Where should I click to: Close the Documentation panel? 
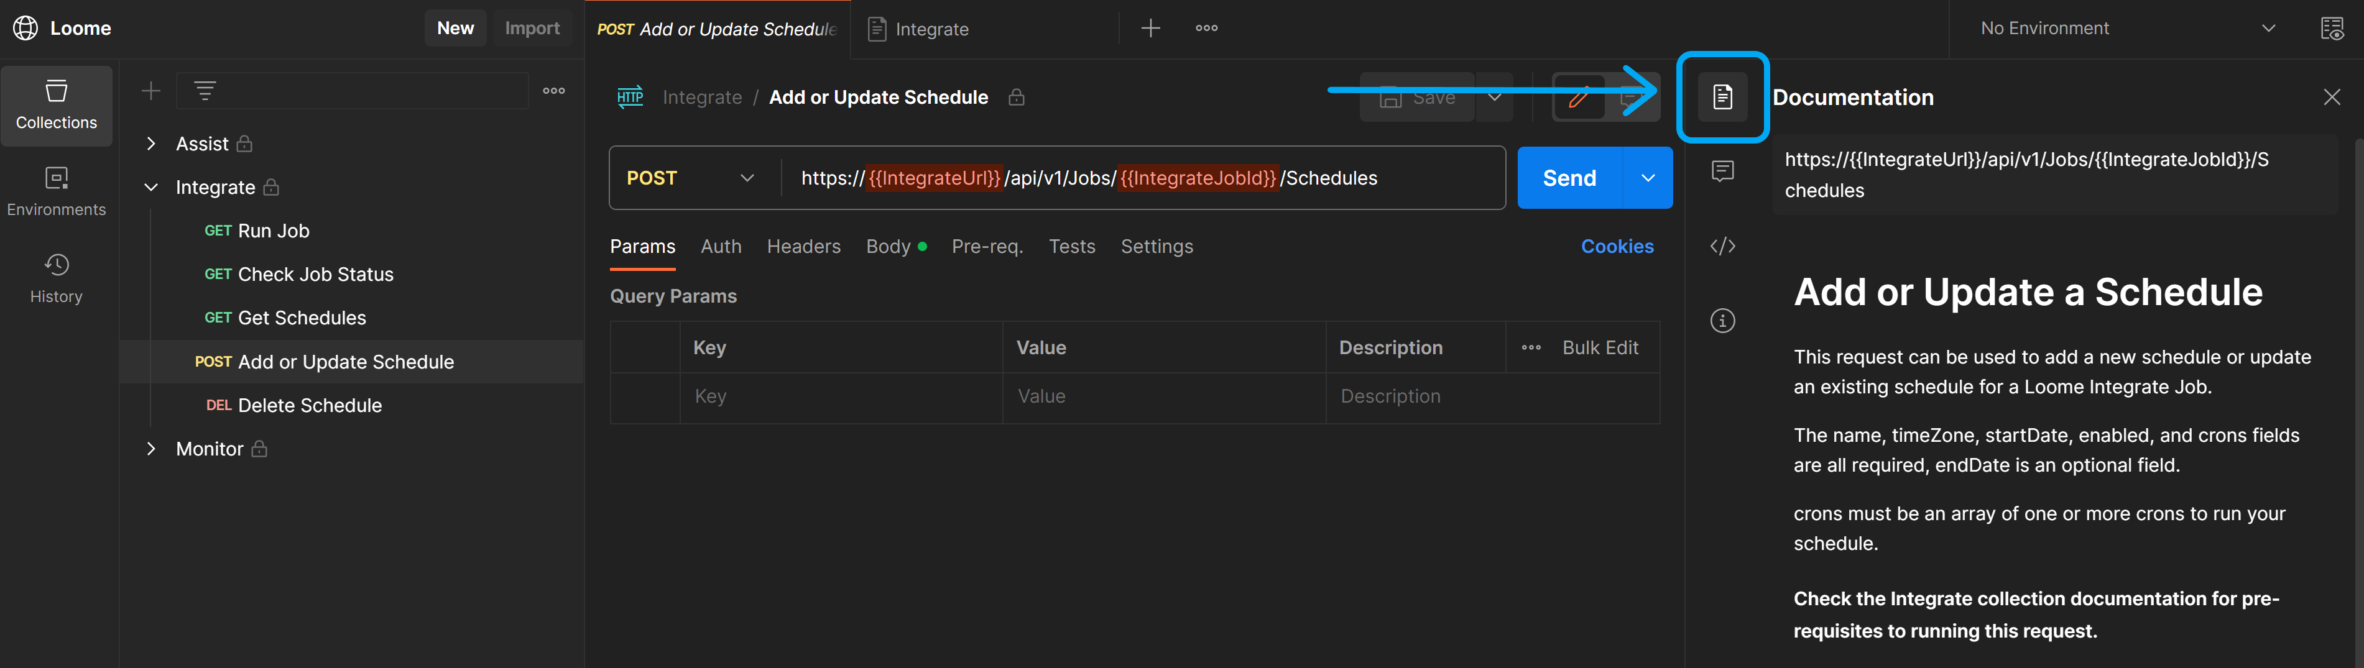click(x=2331, y=98)
